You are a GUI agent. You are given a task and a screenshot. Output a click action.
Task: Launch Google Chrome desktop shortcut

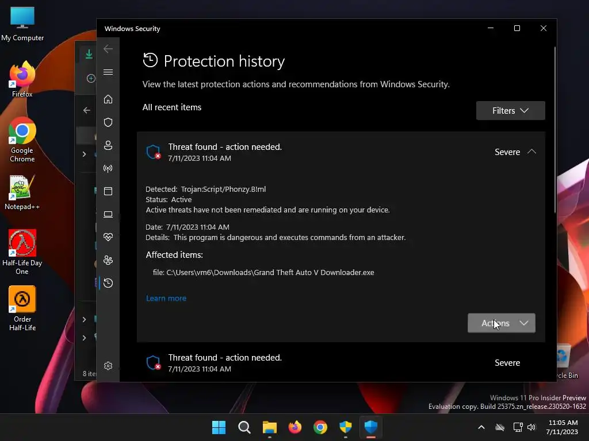(x=22, y=140)
